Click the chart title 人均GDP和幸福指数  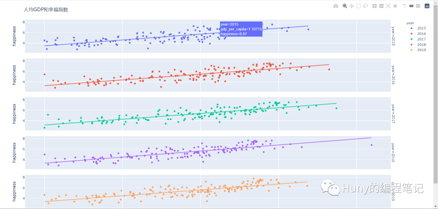tap(46, 9)
